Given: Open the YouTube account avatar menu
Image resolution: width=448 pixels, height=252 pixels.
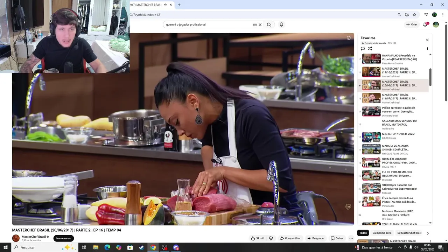Looking at the screenshot, I should coord(436,24).
